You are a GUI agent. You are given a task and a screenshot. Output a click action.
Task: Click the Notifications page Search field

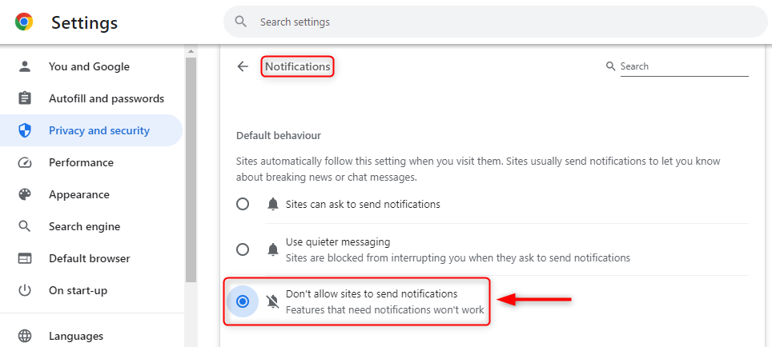tap(684, 66)
